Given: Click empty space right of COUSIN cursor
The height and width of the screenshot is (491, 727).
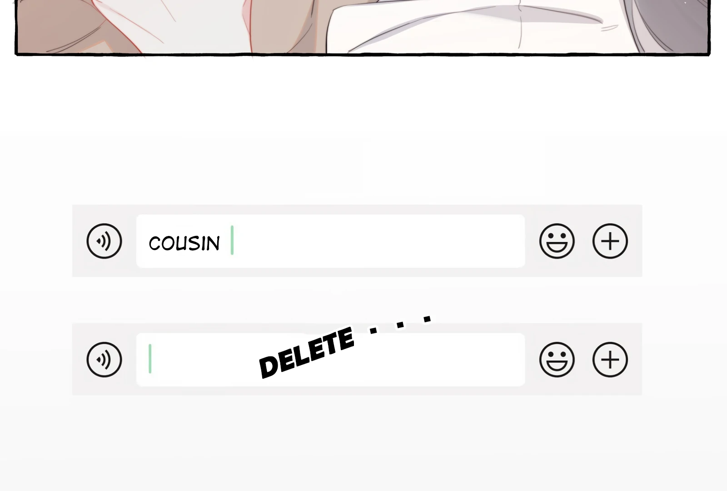Looking at the screenshot, I should tap(377, 241).
